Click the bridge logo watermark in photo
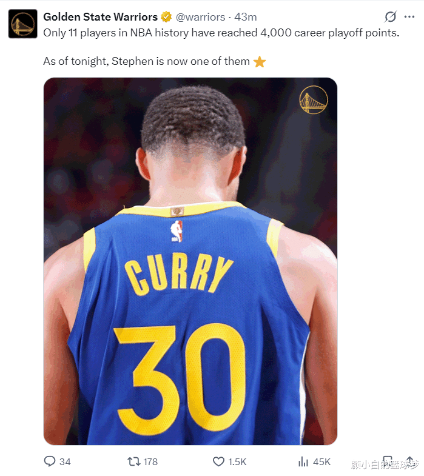Screen dimensions: 424x476 [x=314, y=99]
